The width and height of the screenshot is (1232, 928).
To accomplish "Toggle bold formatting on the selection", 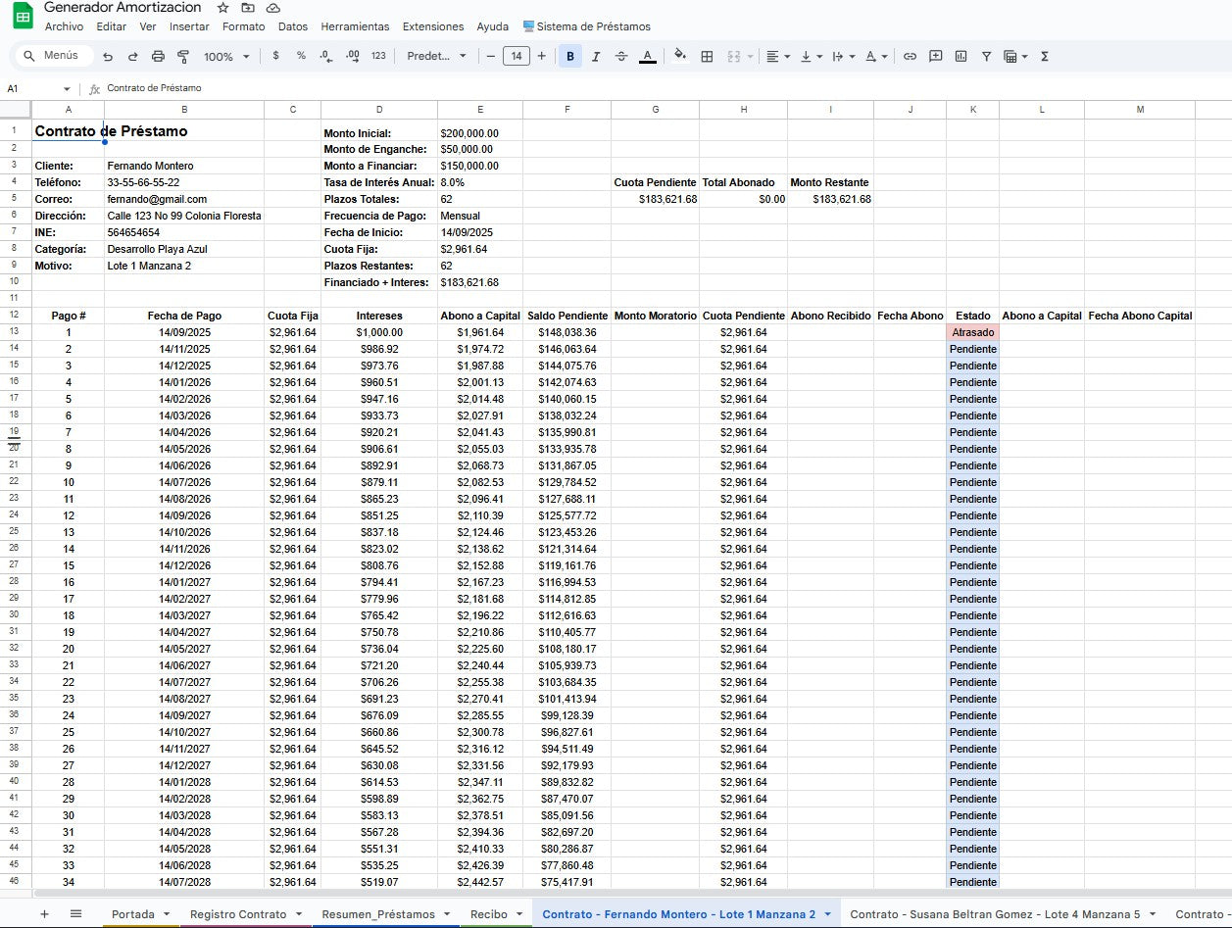I will [570, 56].
